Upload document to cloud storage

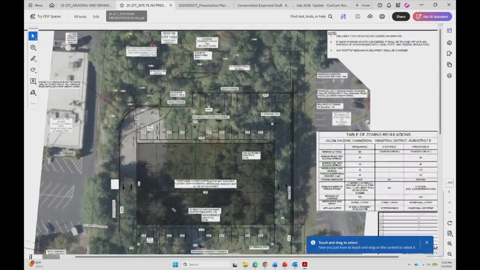(x=370, y=16)
